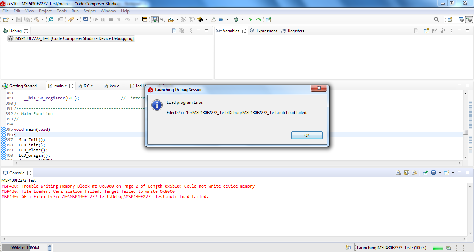Switch to the Registers tab
474x252 pixels.
click(292, 31)
